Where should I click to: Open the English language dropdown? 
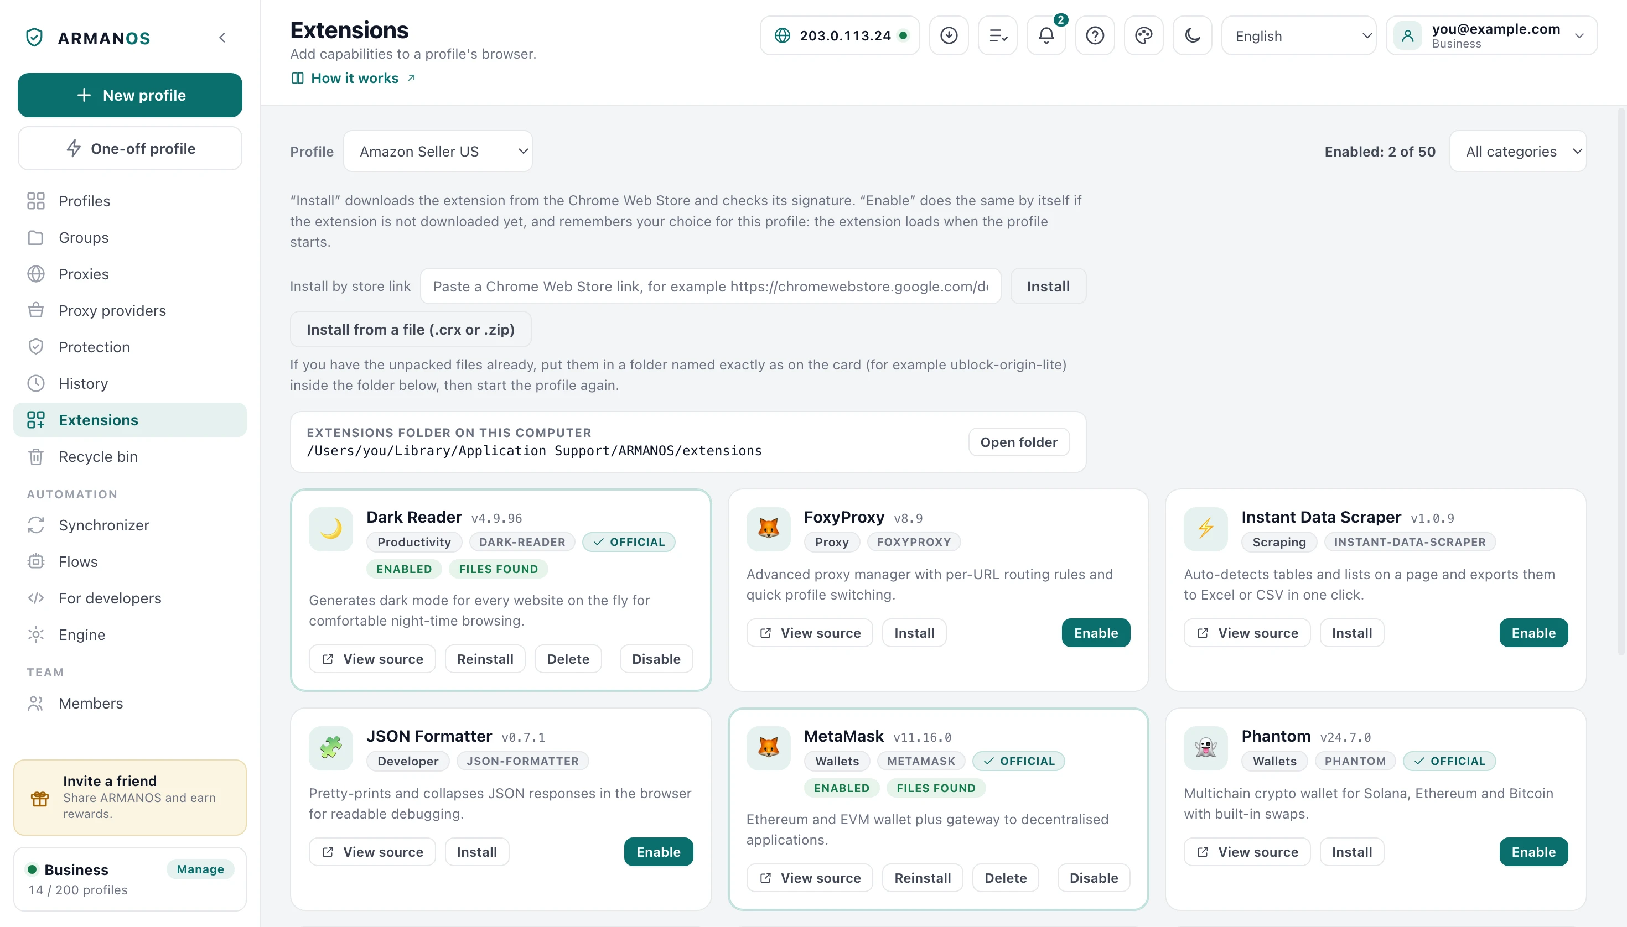1298,35
